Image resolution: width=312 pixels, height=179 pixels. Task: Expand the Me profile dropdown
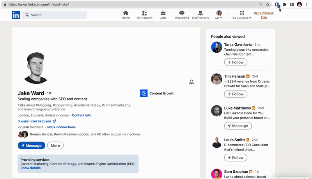(219, 15)
